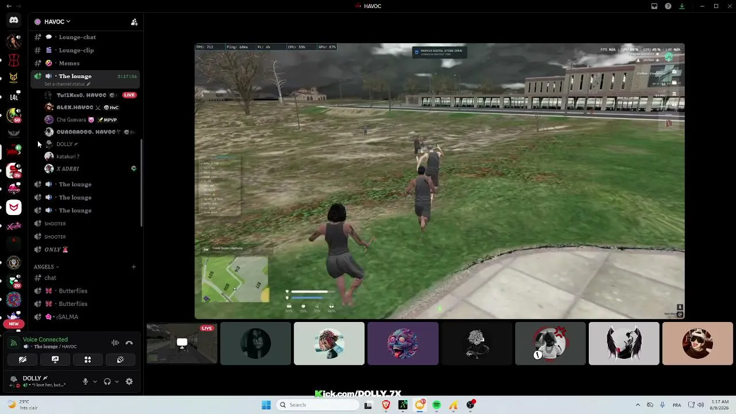This screenshot has height=414, width=736.
Task: Open the Lounge-chat text channel
Action: point(85,37)
